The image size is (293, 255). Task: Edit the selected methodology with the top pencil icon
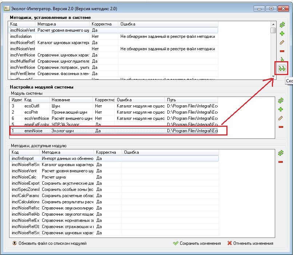pos(282,43)
